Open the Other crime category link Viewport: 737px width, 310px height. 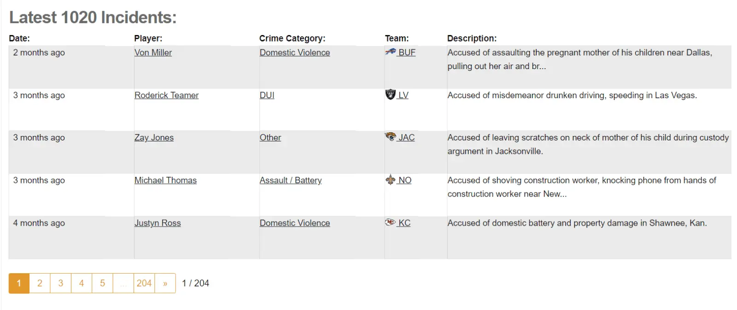tap(270, 138)
